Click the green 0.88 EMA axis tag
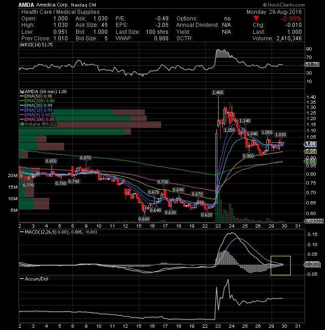Screen dimensions: 325x330 (x=310, y=162)
